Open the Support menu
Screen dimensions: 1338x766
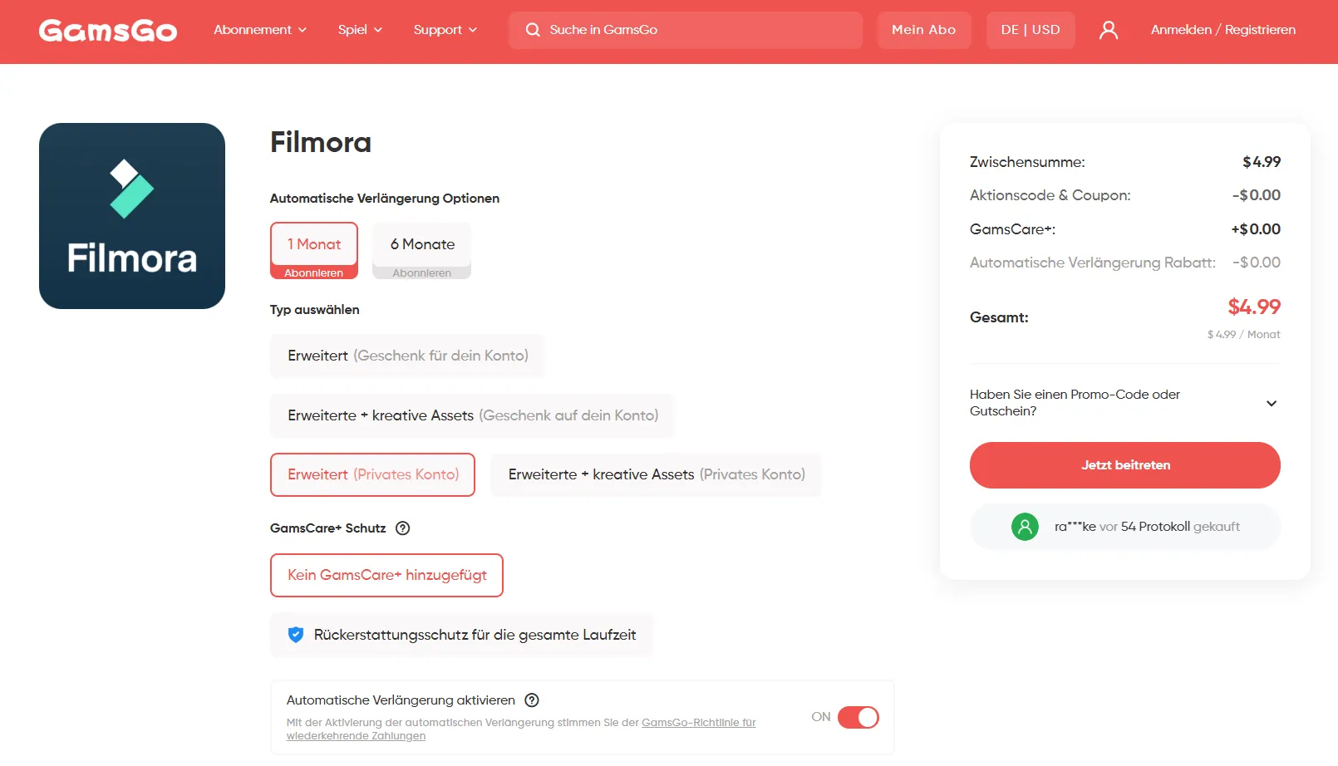click(x=445, y=30)
